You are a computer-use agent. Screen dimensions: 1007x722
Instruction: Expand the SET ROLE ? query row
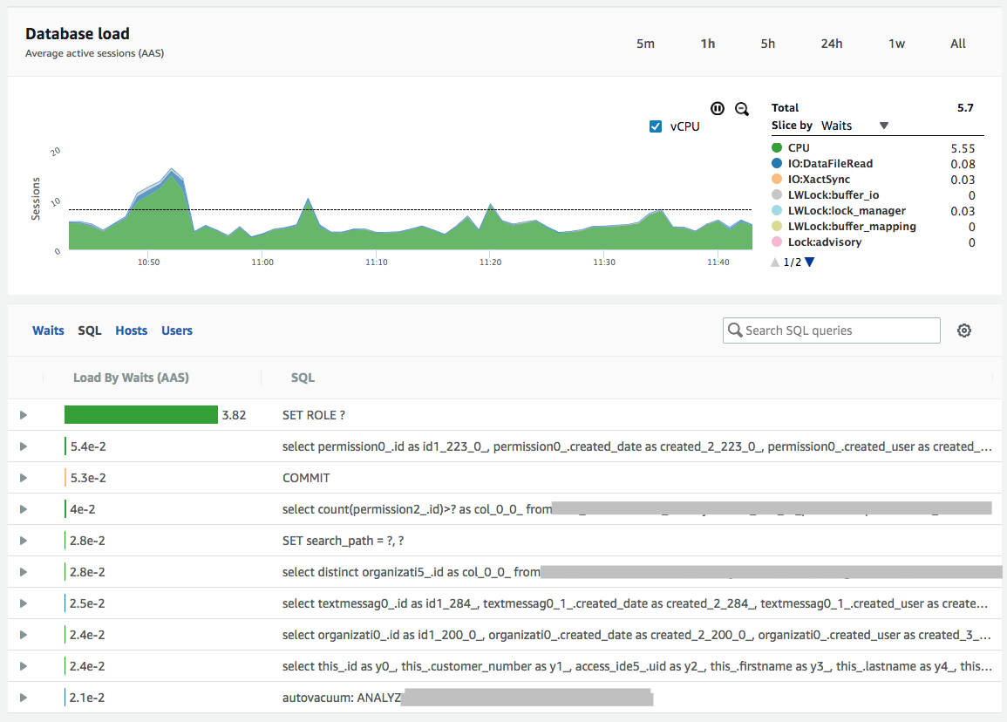tap(24, 415)
